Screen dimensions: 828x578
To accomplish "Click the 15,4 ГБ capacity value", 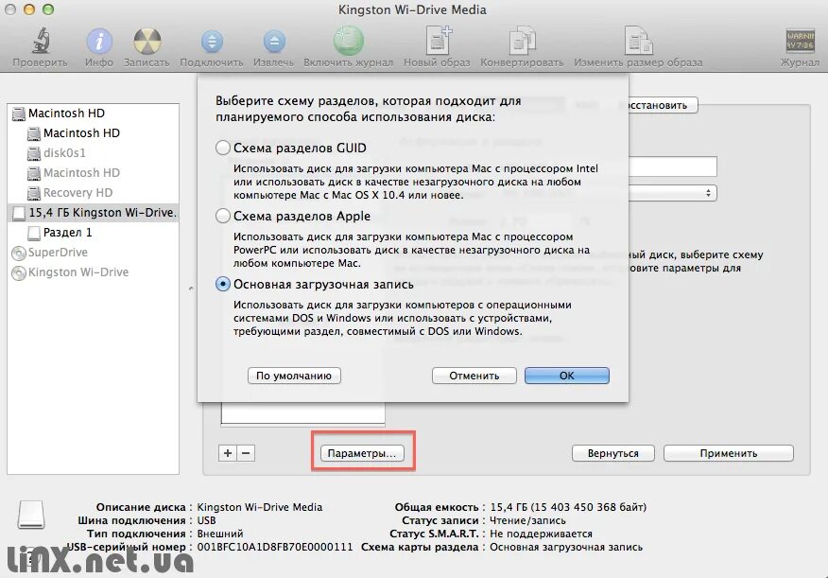I will pos(568,507).
